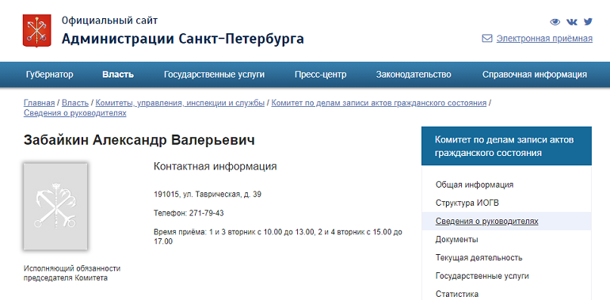The height and width of the screenshot is (300, 610).
Task: Open Справочная информация menu
Action: [535, 74]
